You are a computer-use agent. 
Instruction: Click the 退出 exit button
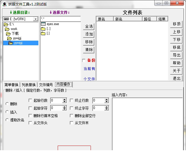176,78
